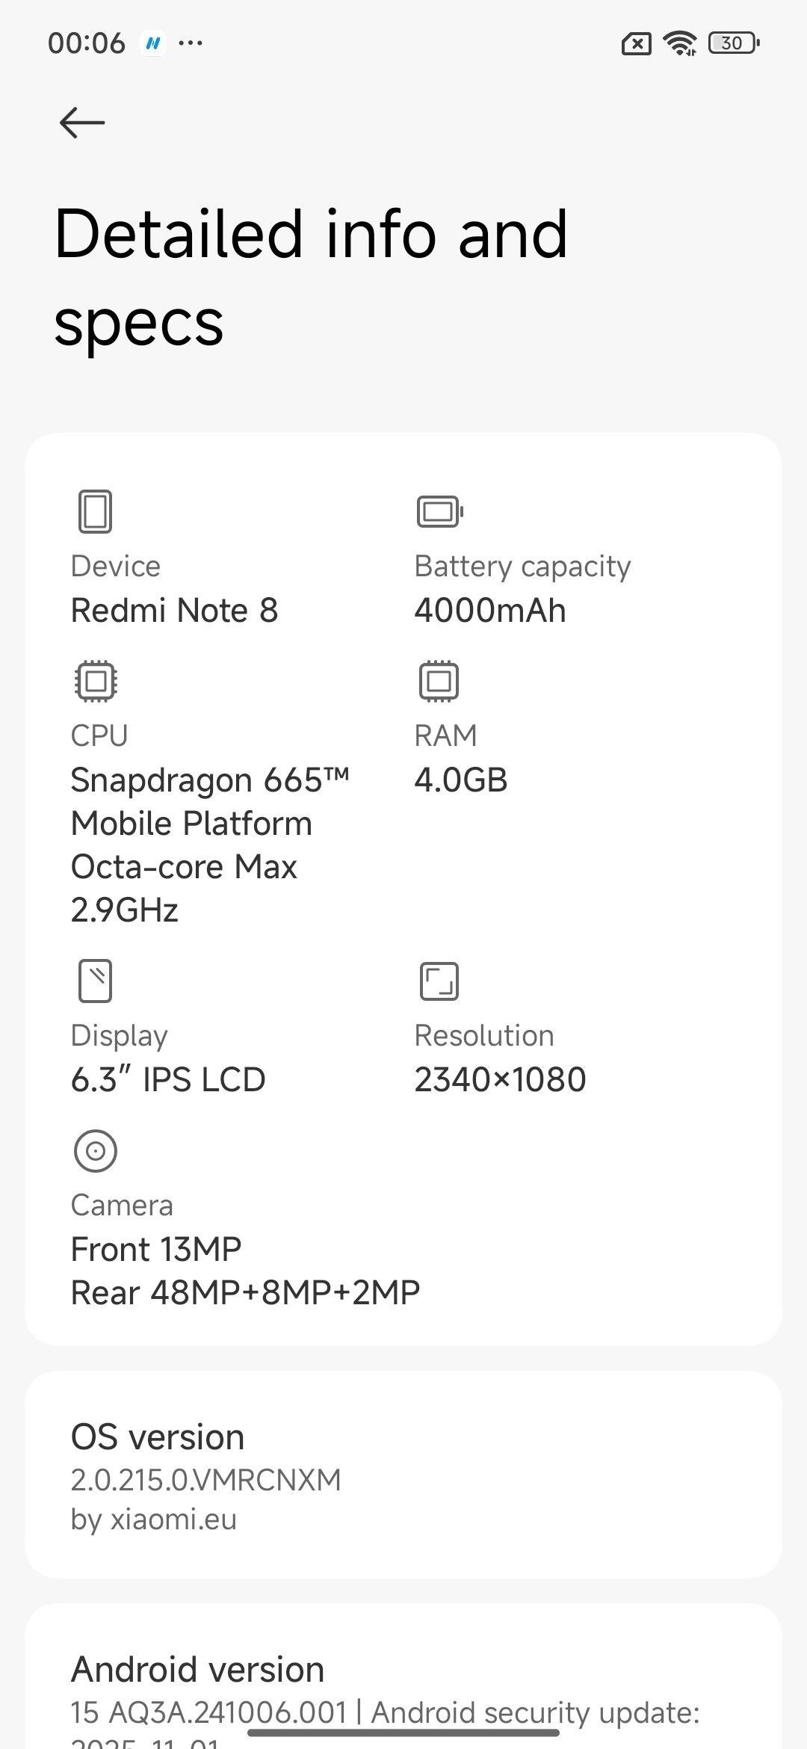Tap the battery level indicator
The image size is (807, 1749).
click(x=733, y=43)
